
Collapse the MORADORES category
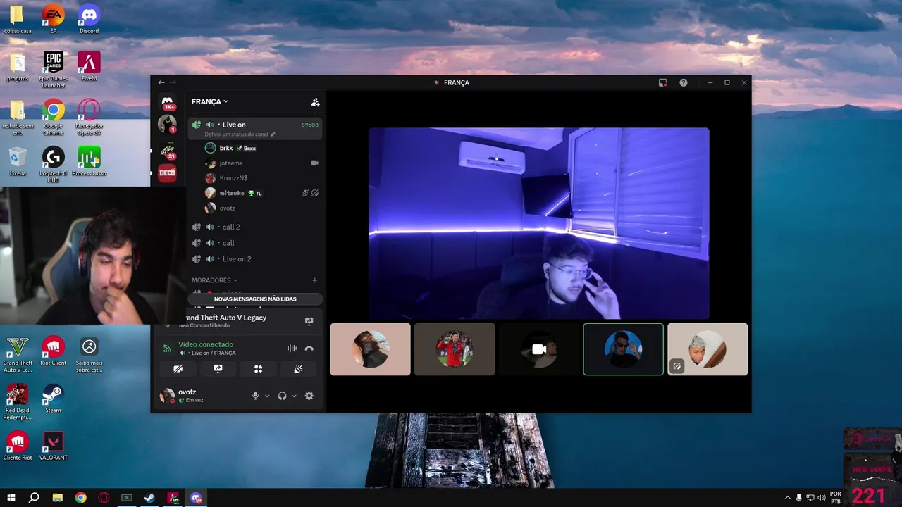[x=214, y=280]
